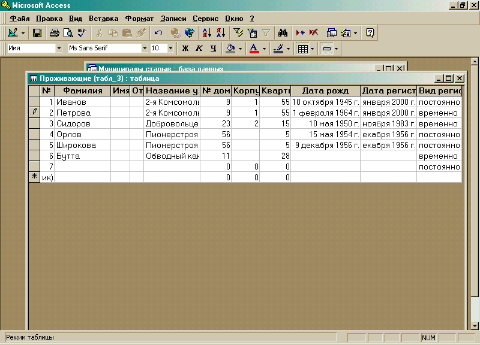Open the Gridline Color dropdown arrow
The height and width of the screenshot is (345, 480).
pyautogui.click(x=288, y=49)
